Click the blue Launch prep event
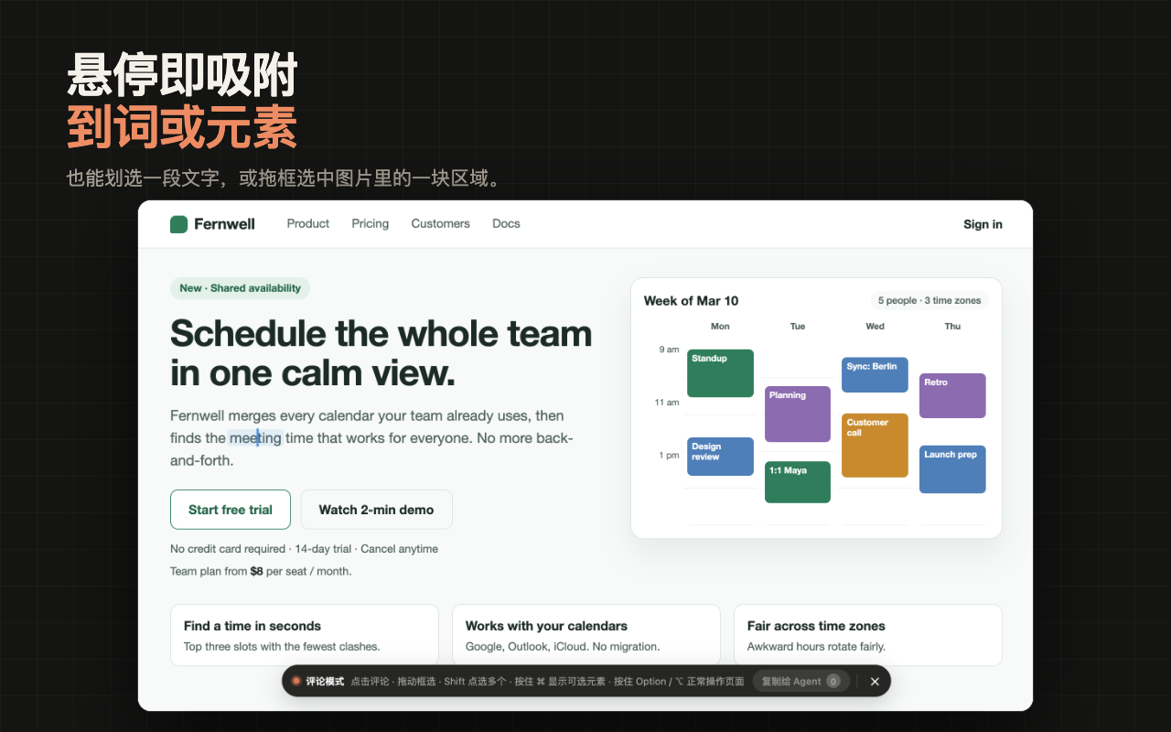This screenshot has height=732, width=1171. 952,469
